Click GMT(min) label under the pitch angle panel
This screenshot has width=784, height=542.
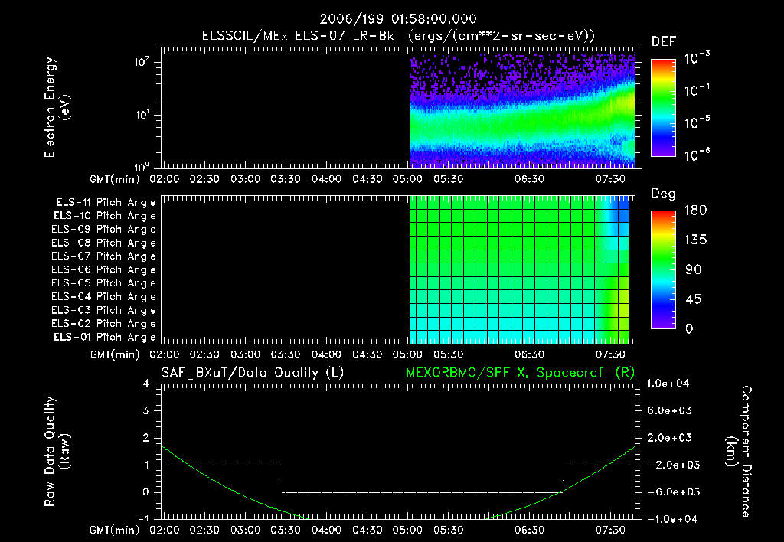[x=115, y=354]
